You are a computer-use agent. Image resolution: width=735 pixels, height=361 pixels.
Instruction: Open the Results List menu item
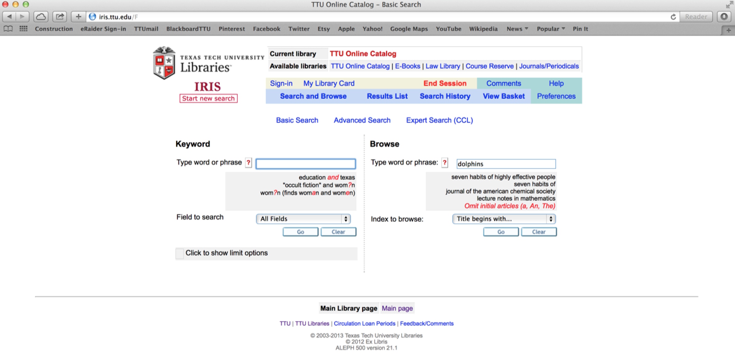tap(387, 96)
